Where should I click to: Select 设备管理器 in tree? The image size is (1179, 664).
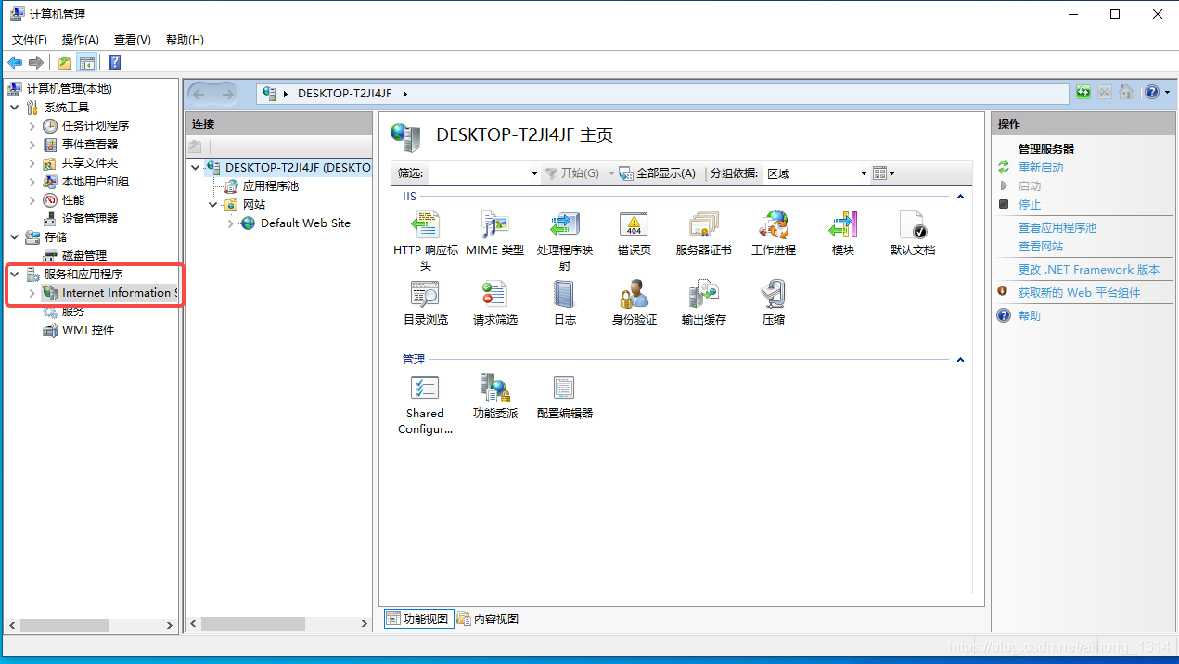coord(90,219)
